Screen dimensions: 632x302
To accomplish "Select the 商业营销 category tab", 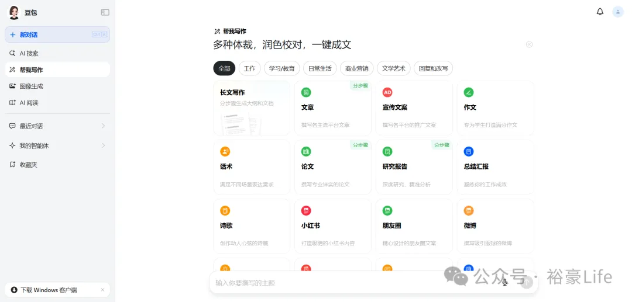I will click(357, 68).
